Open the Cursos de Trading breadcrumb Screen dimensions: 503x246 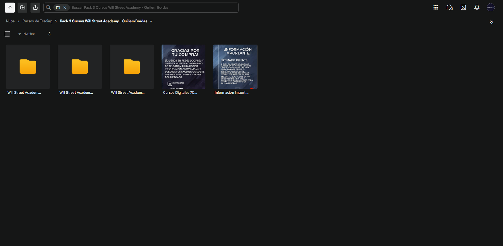pyautogui.click(x=37, y=21)
